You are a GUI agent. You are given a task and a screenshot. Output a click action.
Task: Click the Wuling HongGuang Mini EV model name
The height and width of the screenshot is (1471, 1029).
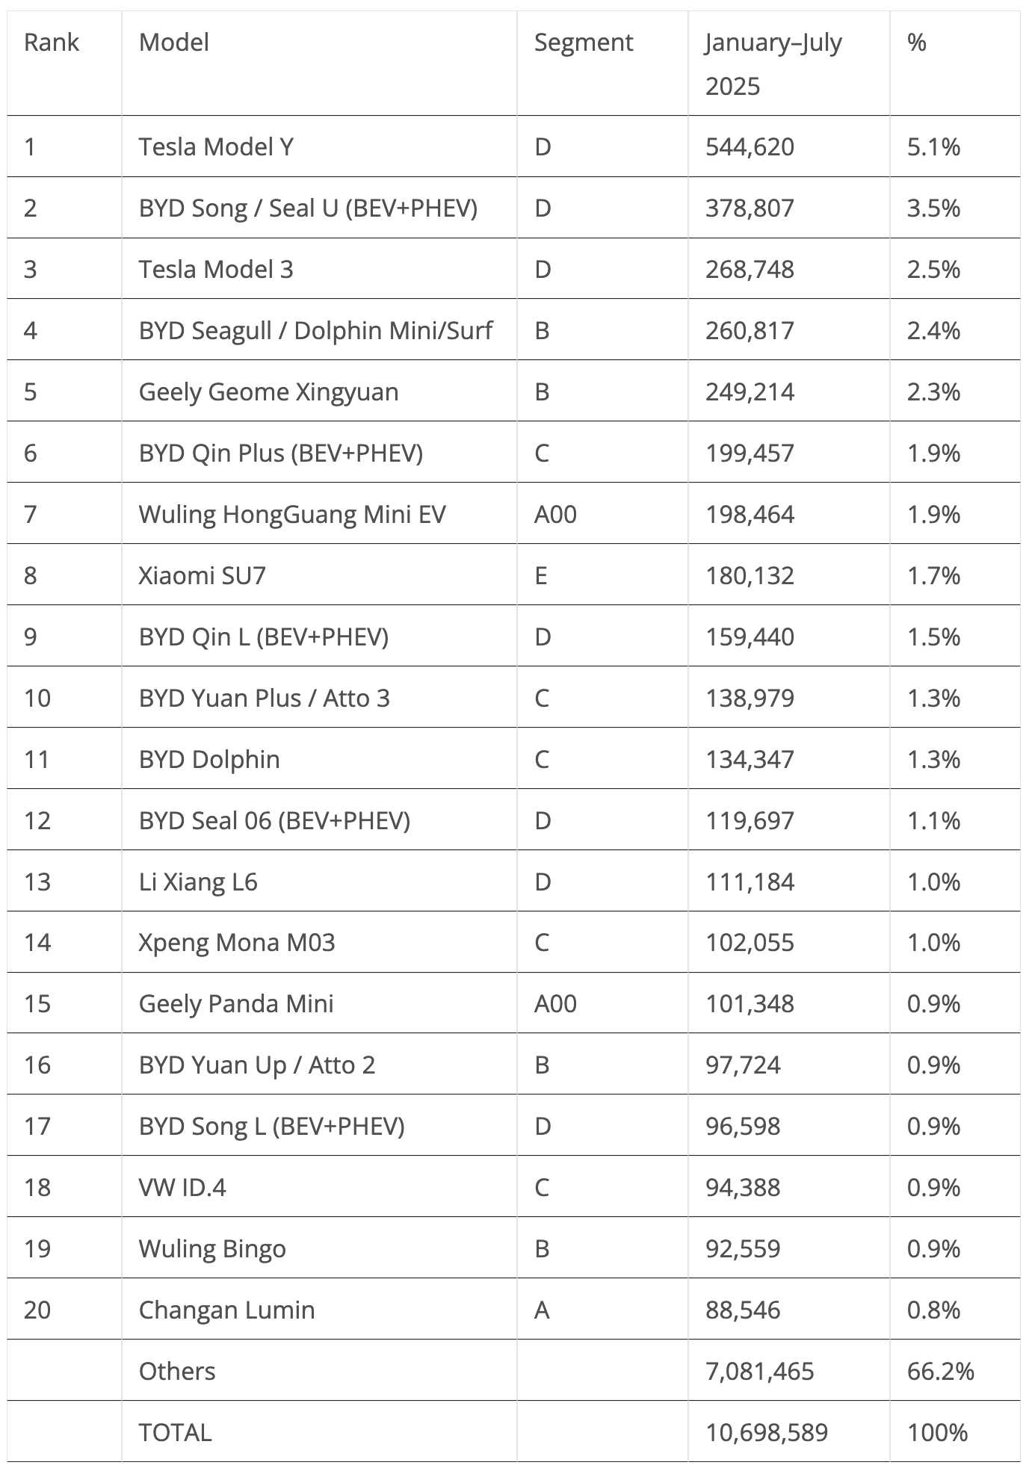coord(291,515)
